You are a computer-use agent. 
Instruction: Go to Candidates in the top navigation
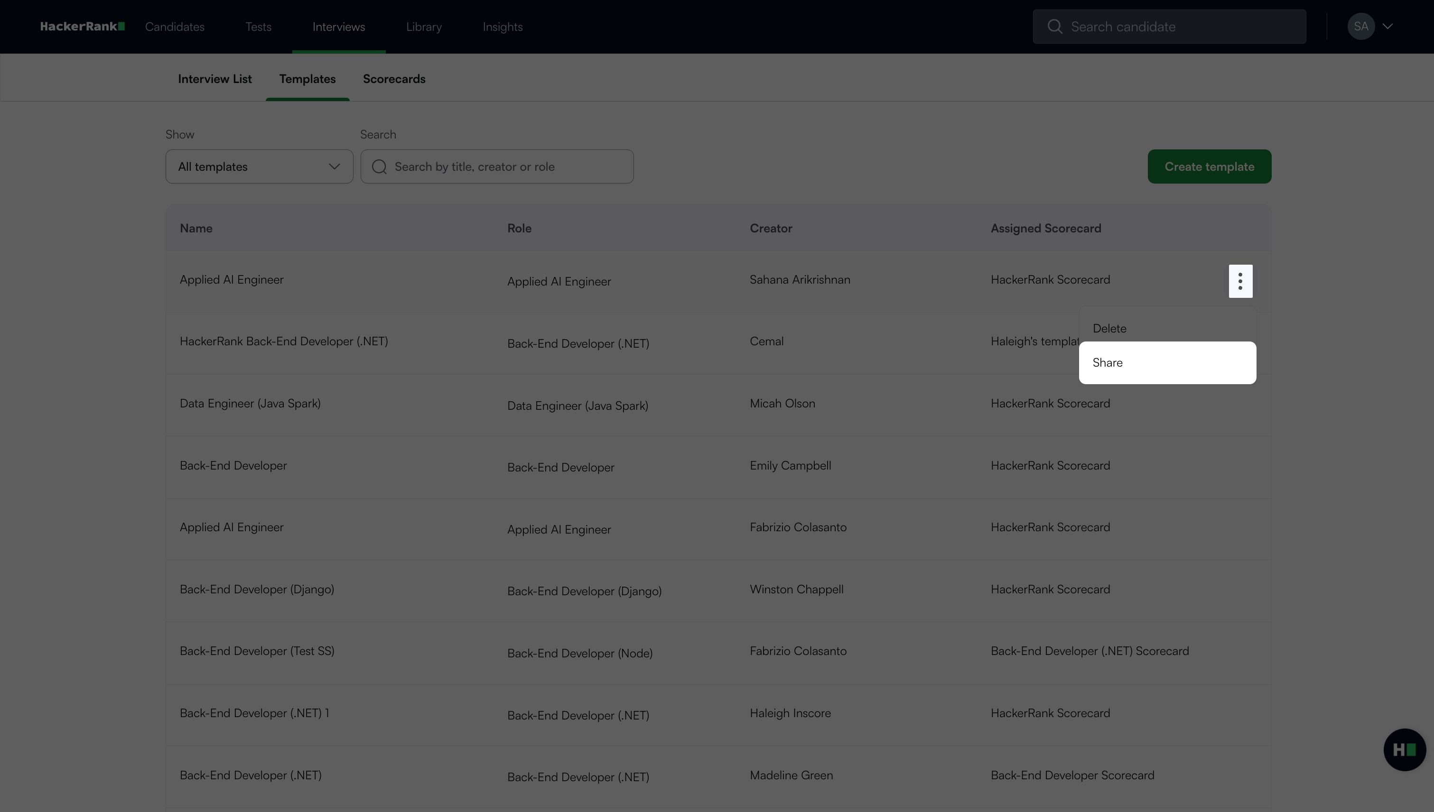click(x=175, y=27)
